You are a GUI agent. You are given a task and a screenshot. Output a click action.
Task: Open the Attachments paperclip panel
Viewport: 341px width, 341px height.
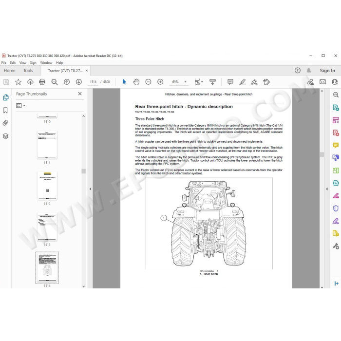click(x=6, y=123)
